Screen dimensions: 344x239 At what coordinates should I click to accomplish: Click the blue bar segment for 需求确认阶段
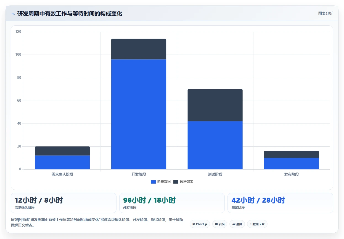pos(62,162)
